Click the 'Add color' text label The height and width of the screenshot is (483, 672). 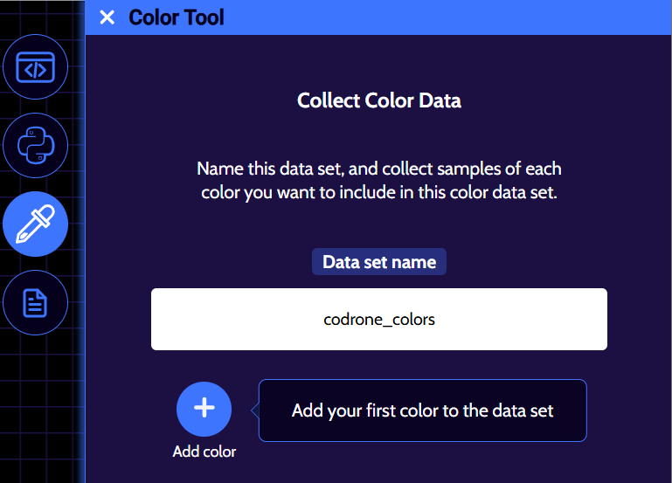click(204, 452)
